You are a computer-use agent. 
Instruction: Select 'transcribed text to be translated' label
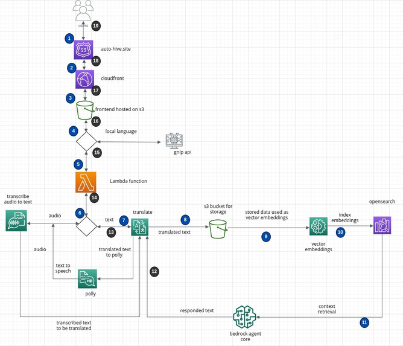pos(74,325)
